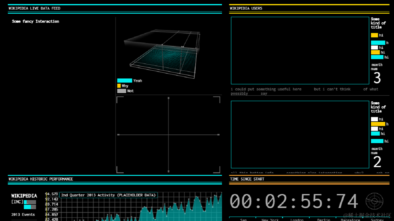Select the Time Since Start header
Image resolution: width=394 pixels, height=221 pixels.
tap(247, 179)
